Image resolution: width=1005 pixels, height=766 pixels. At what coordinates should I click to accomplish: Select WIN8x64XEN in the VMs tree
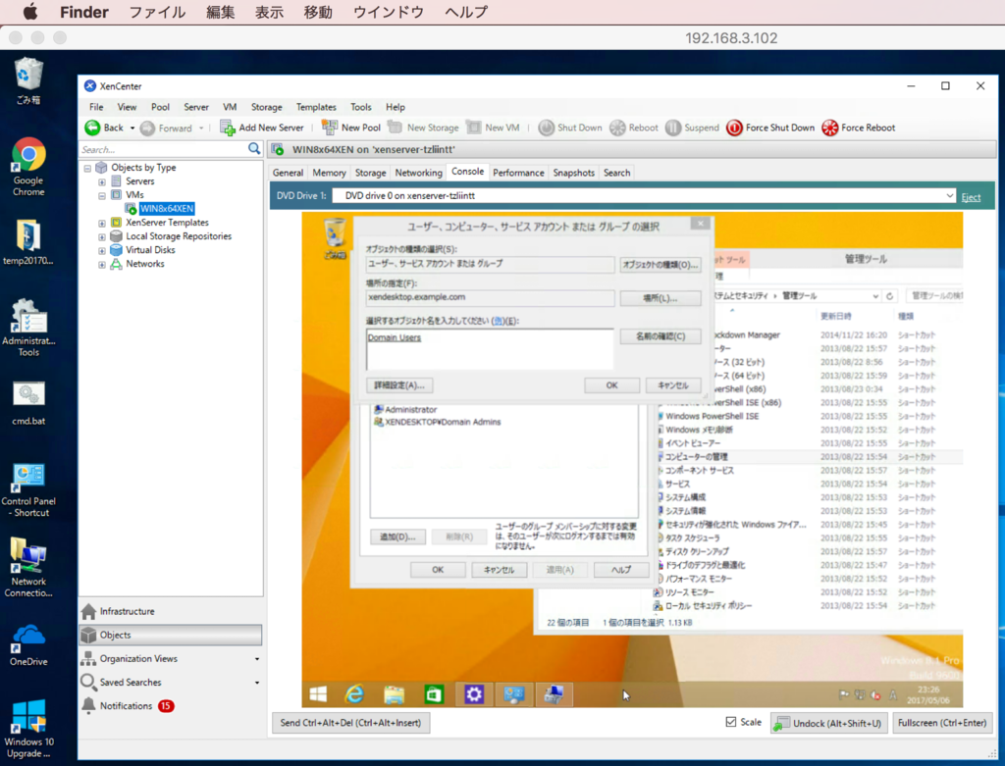(x=167, y=209)
